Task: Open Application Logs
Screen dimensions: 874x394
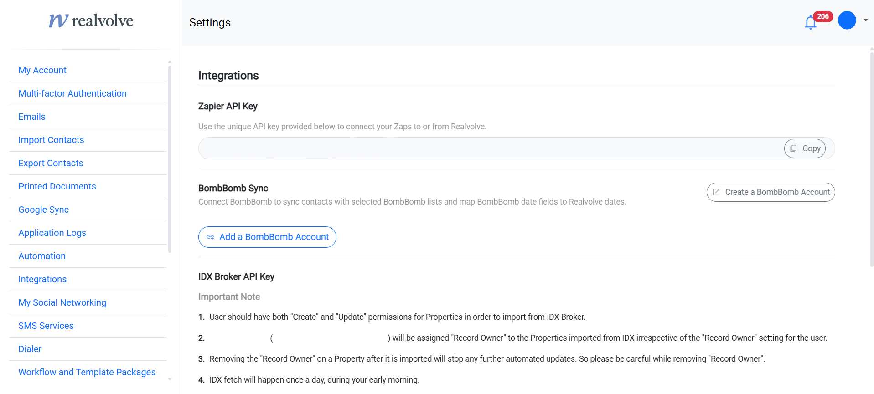Action: [52, 233]
